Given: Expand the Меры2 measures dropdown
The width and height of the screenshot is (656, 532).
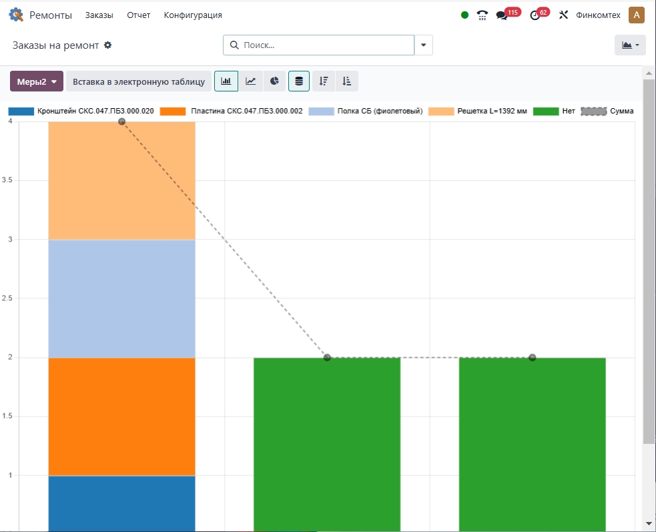Looking at the screenshot, I should pos(37,81).
